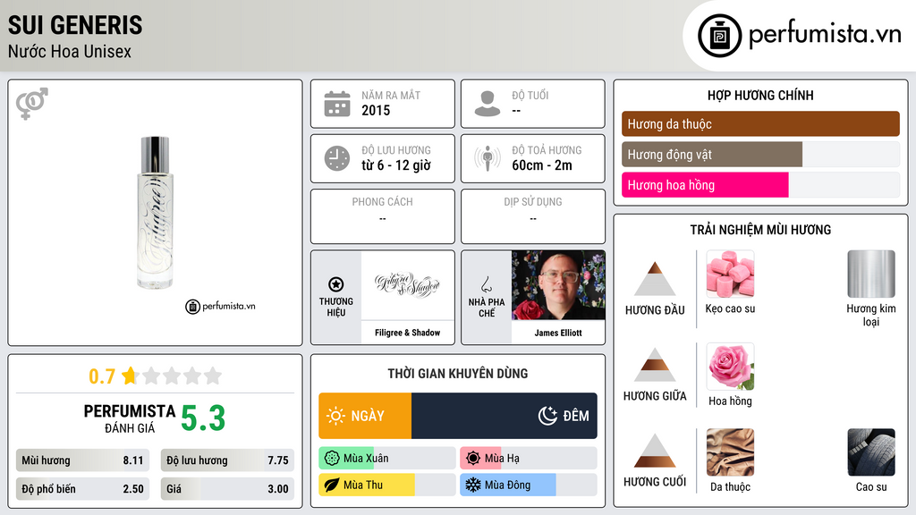Click the James Elliott perfumer name
The height and width of the screenshot is (515, 916).
[x=558, y=333]
